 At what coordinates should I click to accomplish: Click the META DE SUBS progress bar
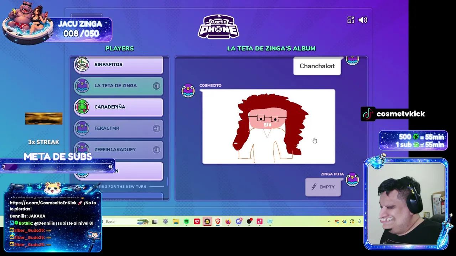[x=58, y=167]
